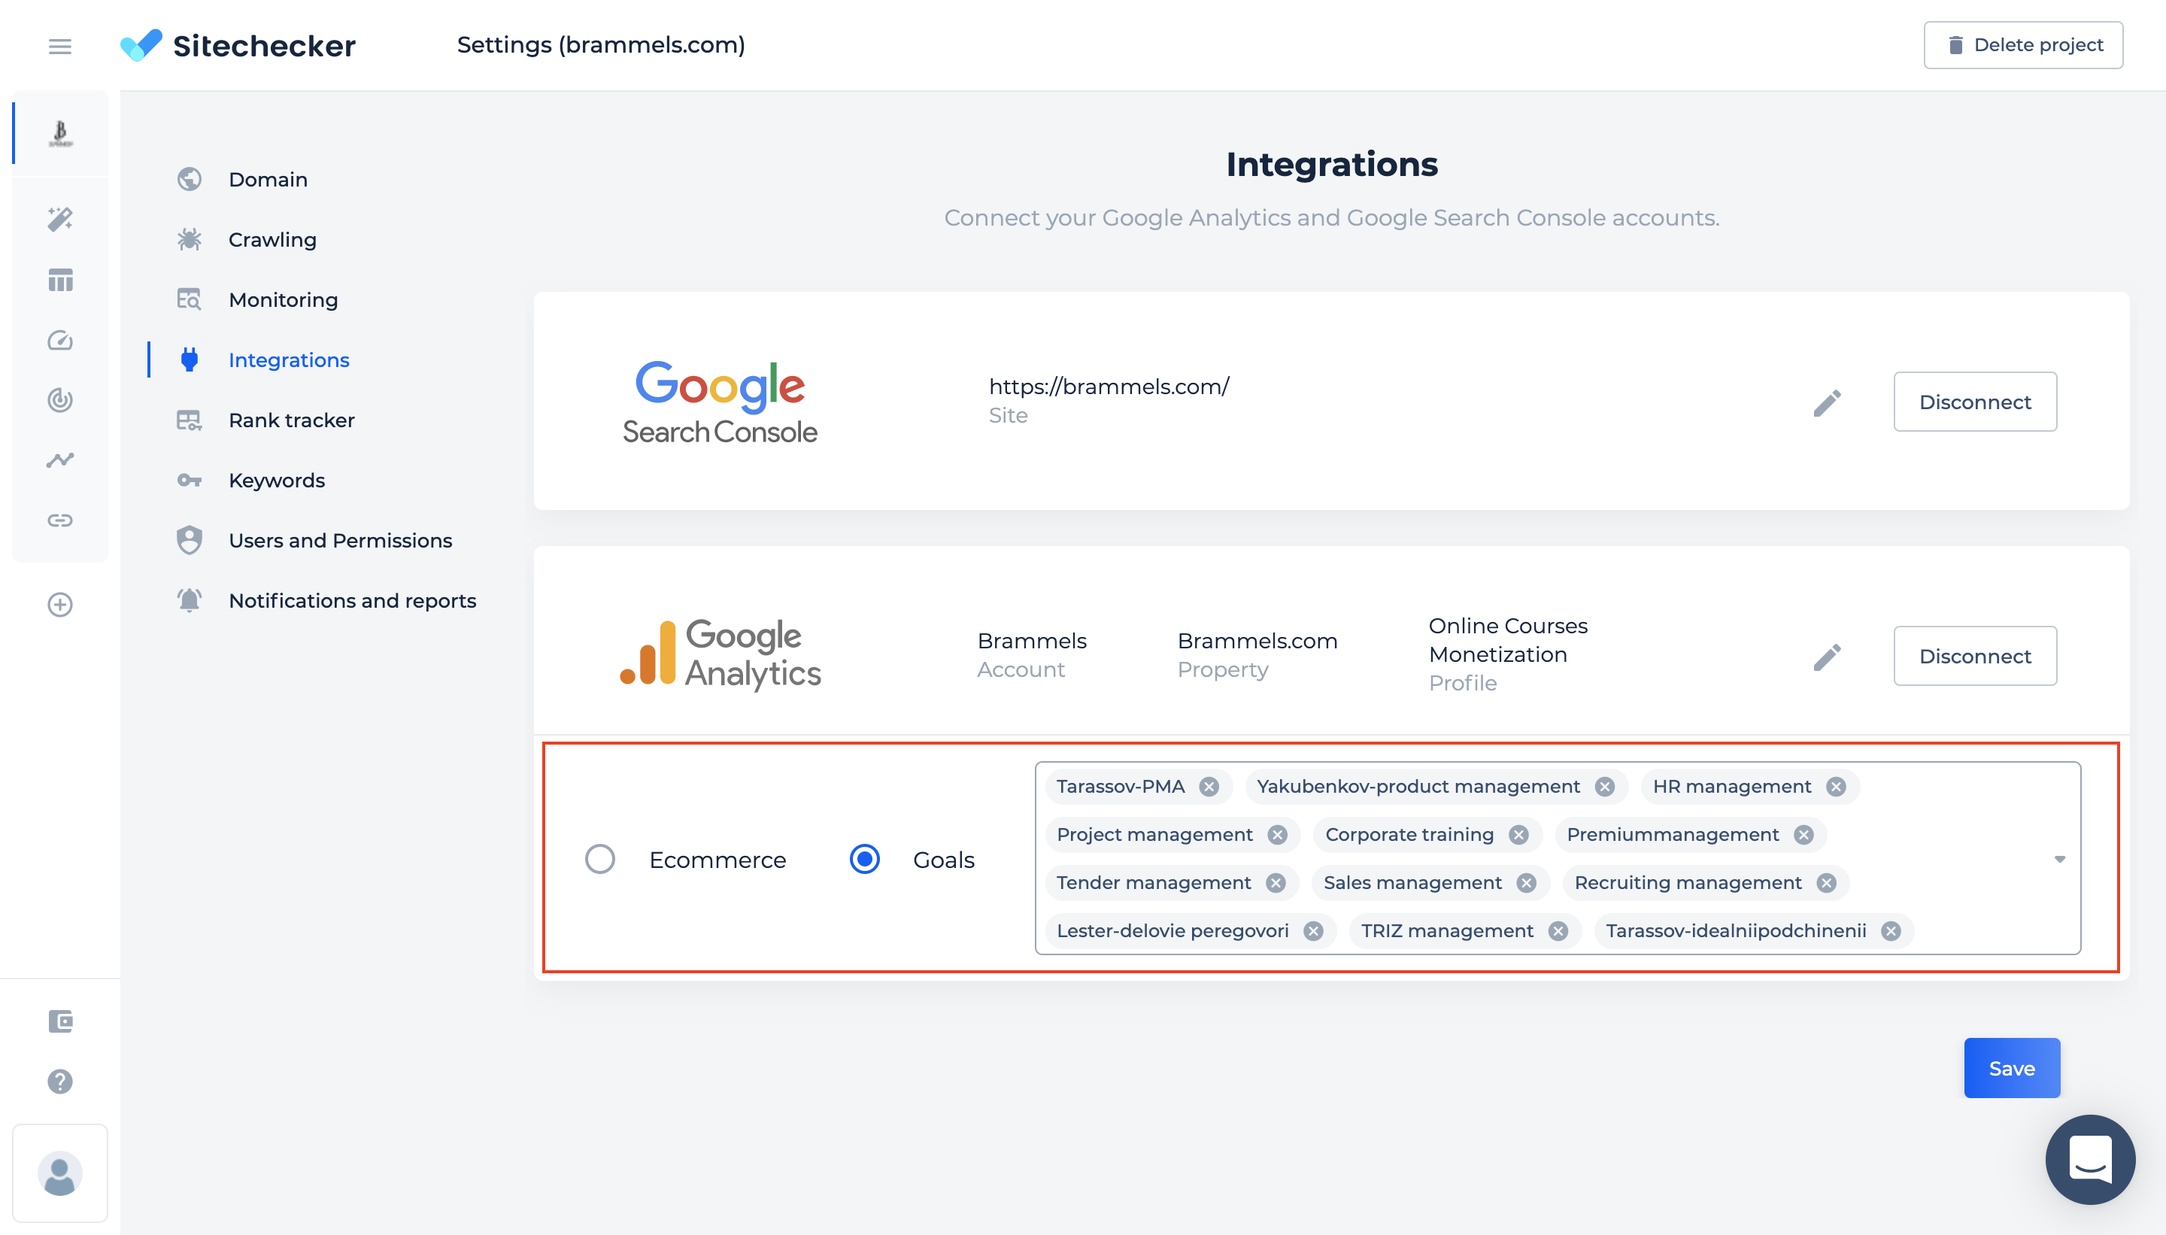Open the speedometer icon in sidebar
Screen dimensions: 2166x1235
60,340
